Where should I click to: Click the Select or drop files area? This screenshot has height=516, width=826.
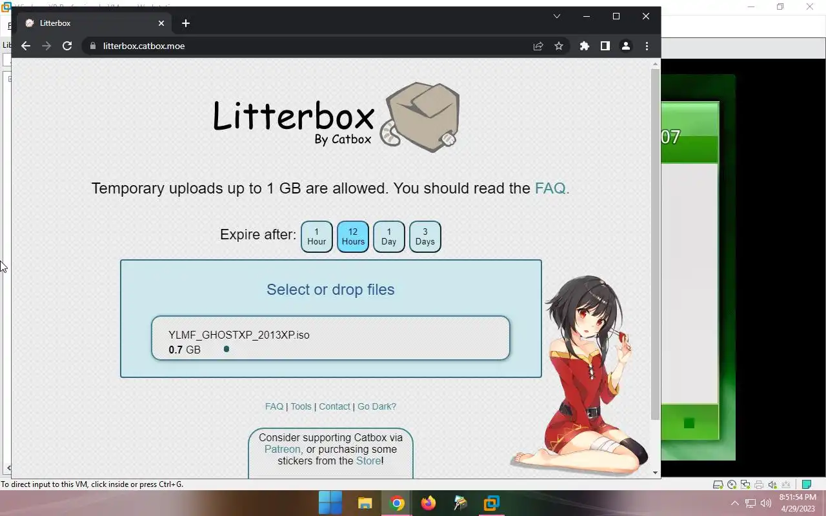(x=330, y=290)
